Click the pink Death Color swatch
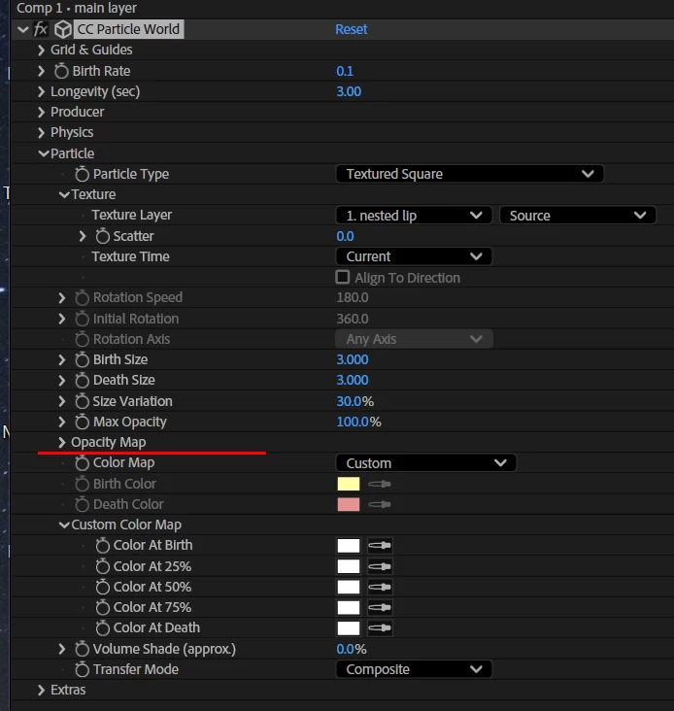This screenshot has height=711, width=674. (349, 504)
